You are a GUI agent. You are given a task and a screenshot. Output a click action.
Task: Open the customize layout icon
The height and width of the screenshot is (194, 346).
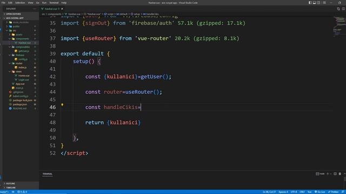tap(324, 3)
